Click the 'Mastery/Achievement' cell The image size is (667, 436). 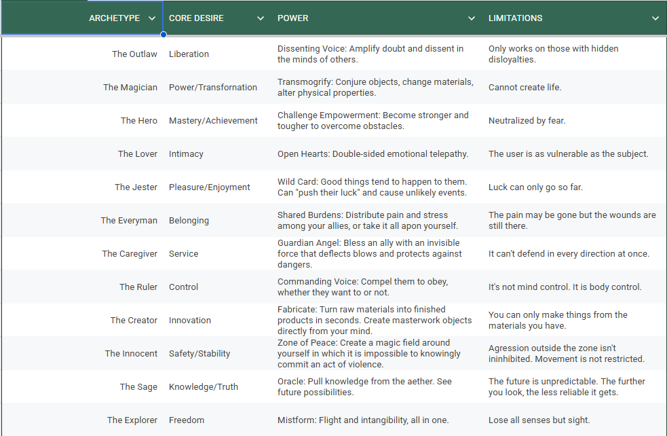click(x=217, y=120)
